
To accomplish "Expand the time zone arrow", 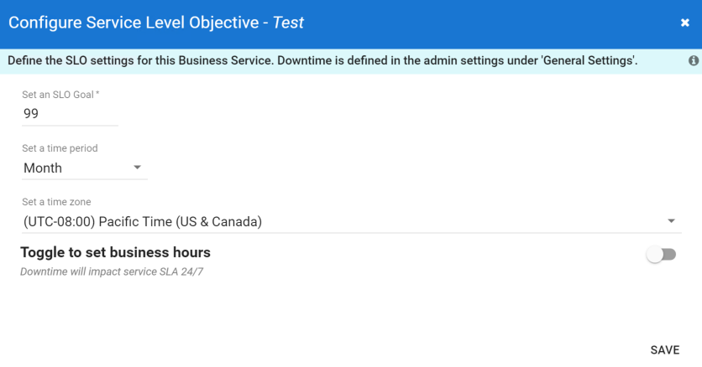I will 671,221.
